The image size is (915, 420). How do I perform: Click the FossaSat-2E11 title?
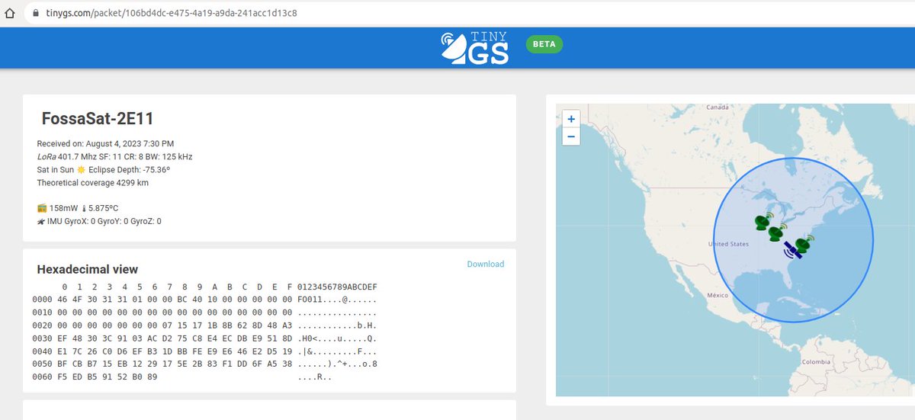[98, 118]
